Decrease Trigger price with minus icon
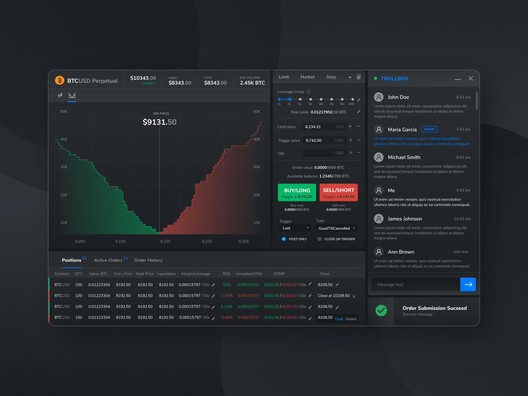Screen dimensions: 528x396 pyautogui.click(x=359, y=140)
